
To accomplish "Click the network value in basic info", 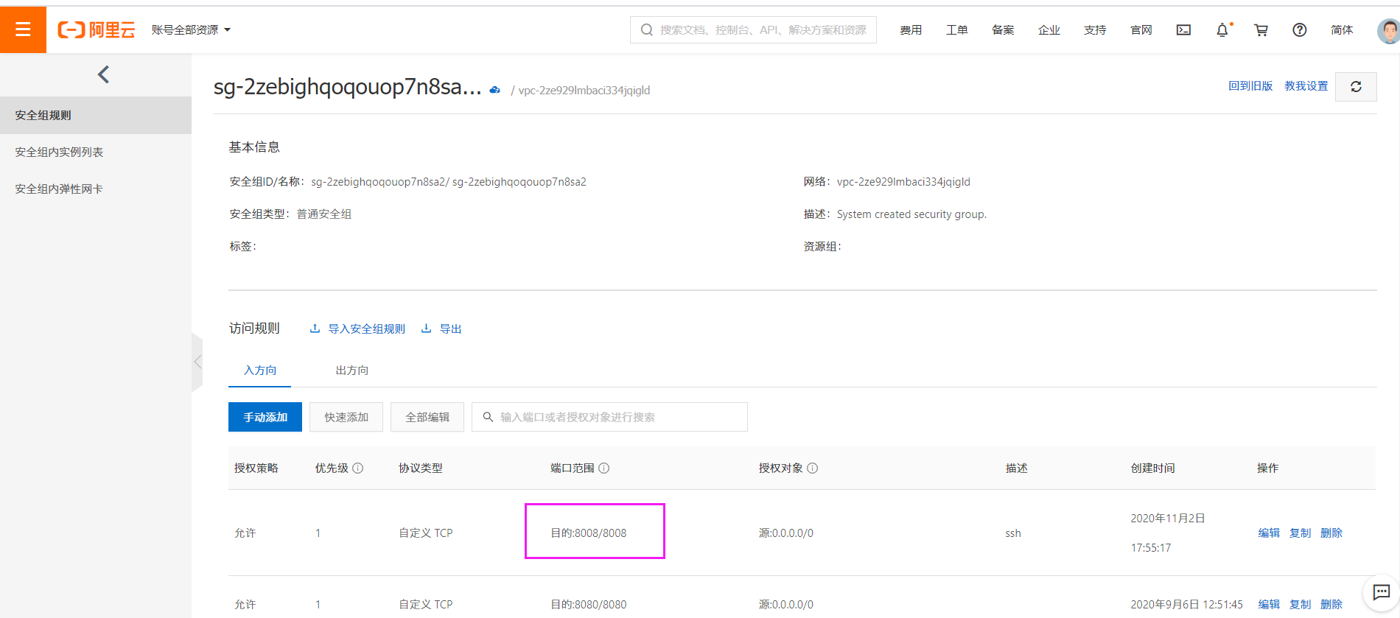I will click(x=903, y=182).
